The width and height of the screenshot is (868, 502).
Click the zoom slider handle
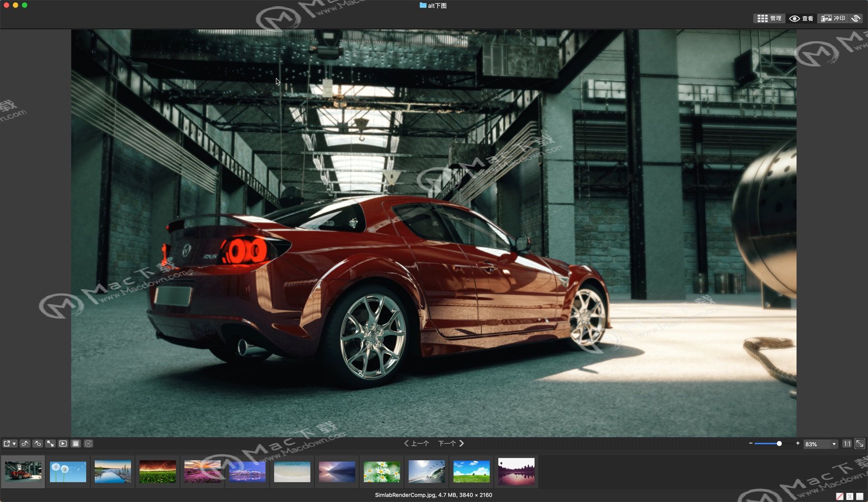tap(779, 444)
